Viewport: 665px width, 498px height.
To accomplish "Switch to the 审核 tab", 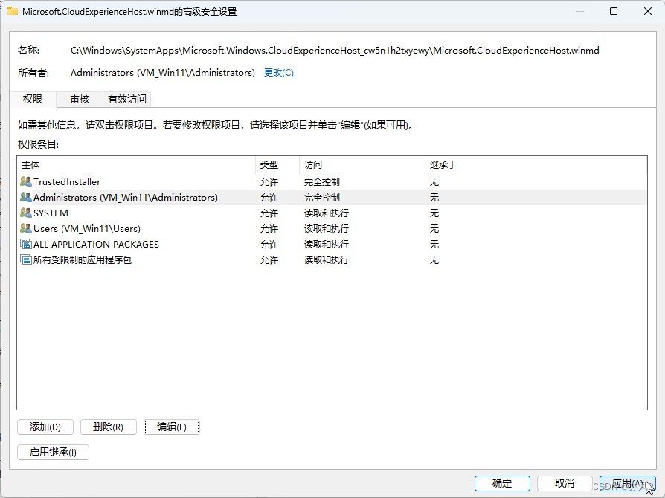I will click(x=80, y=99).
